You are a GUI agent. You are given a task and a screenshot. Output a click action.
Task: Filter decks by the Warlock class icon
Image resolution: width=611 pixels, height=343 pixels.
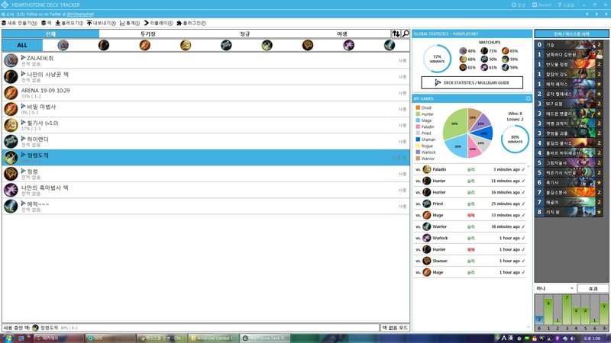pos(349,45)
